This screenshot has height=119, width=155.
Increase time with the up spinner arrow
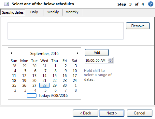(110, 59)
